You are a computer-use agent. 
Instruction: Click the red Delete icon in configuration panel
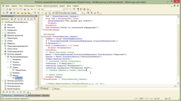coord(21,19)
